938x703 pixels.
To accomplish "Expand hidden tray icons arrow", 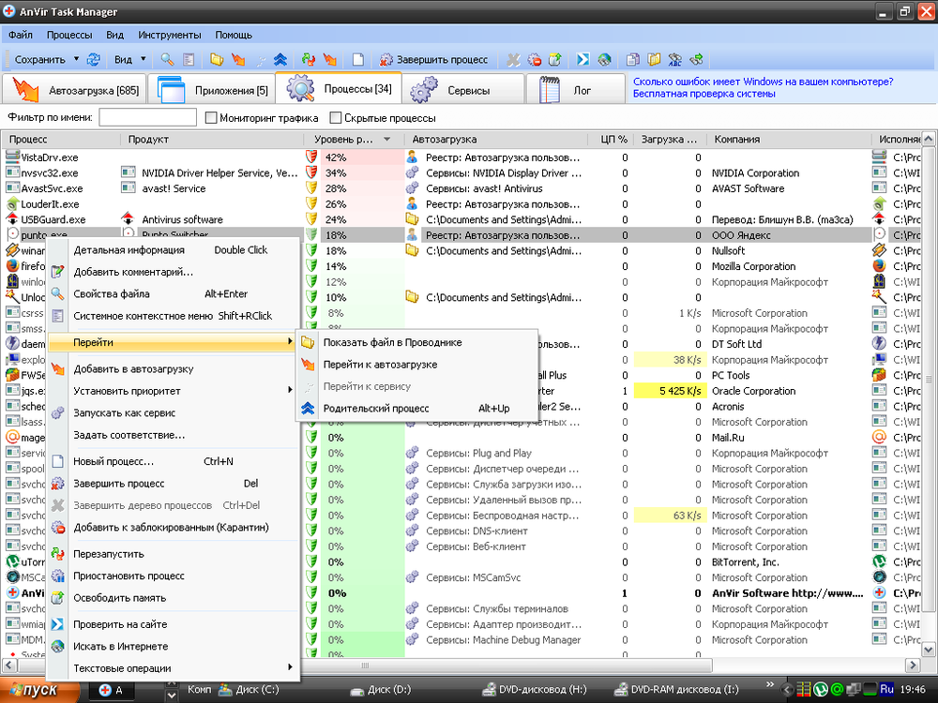I will point(788,690).
